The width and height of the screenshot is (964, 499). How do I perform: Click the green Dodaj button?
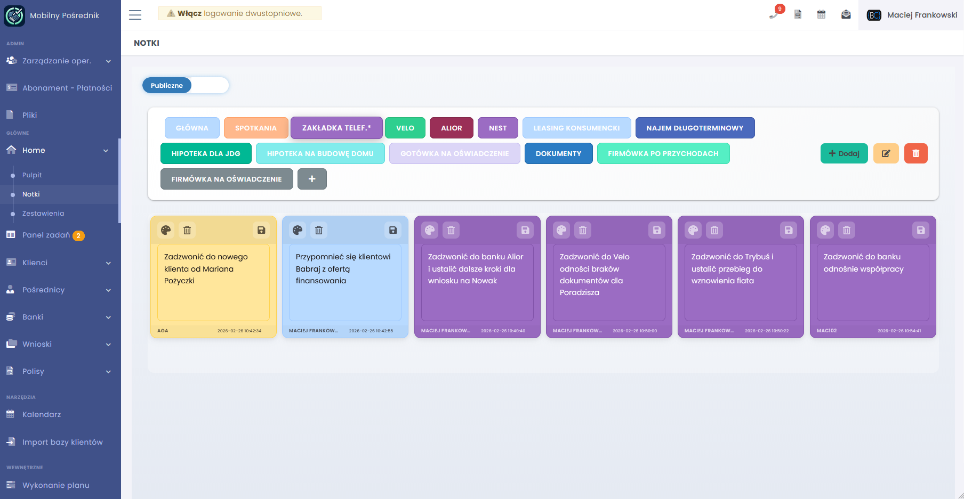(843, 153)
